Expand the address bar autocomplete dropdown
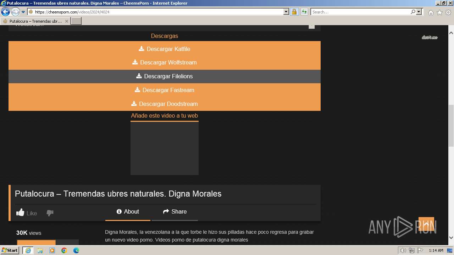The height and width of the screenshot is (255, 454). pyautogui.click(x=286, y=12)
